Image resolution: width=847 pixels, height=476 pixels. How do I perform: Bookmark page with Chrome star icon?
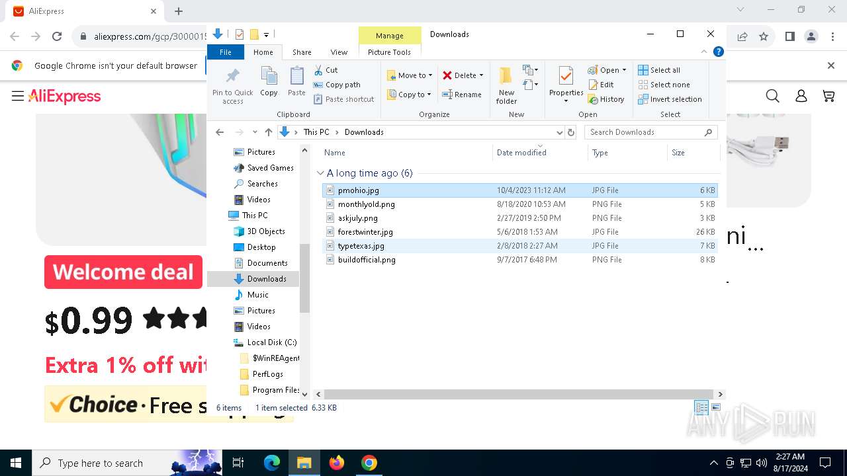tap(764, 36)
